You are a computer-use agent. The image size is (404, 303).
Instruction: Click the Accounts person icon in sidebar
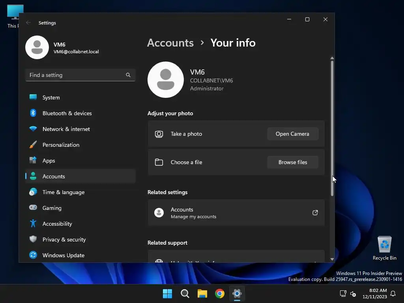click(x=33, y=176)
